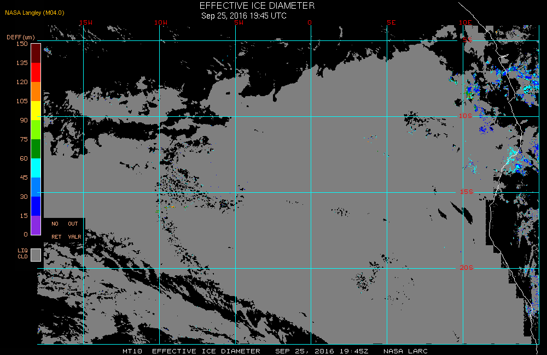Click the light blue 30-45 color band
The width and height of the screenshot is (547, 355).
click(36, 187)
